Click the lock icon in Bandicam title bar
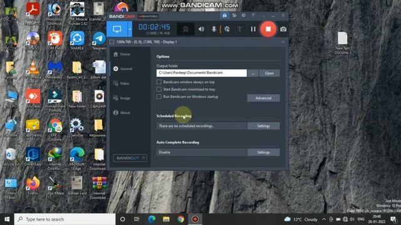401x225 pixels. [x=224, y=16]
